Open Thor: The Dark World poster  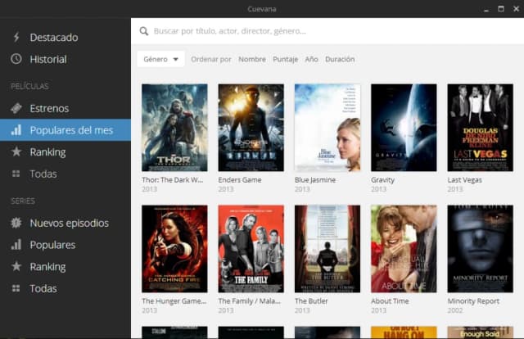tap(174, 128)
